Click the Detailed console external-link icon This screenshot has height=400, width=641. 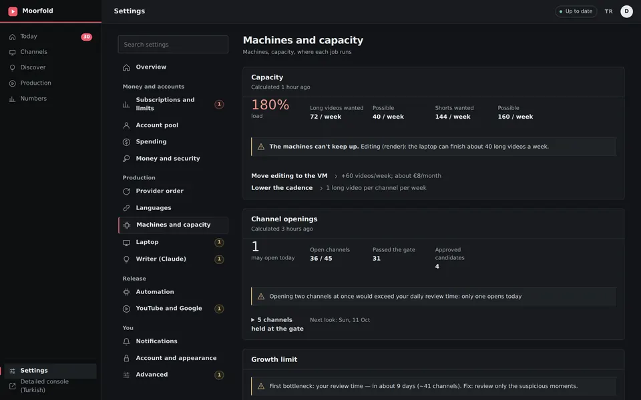(x=12, y=386)
